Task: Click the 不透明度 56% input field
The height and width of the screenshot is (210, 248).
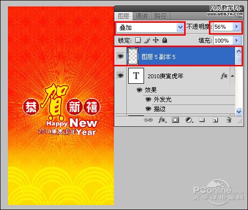Action: coord(223,27)
